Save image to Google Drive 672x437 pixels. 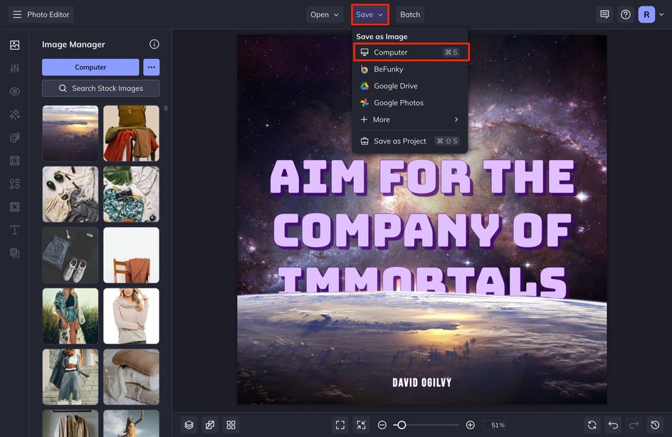(410, 85)
